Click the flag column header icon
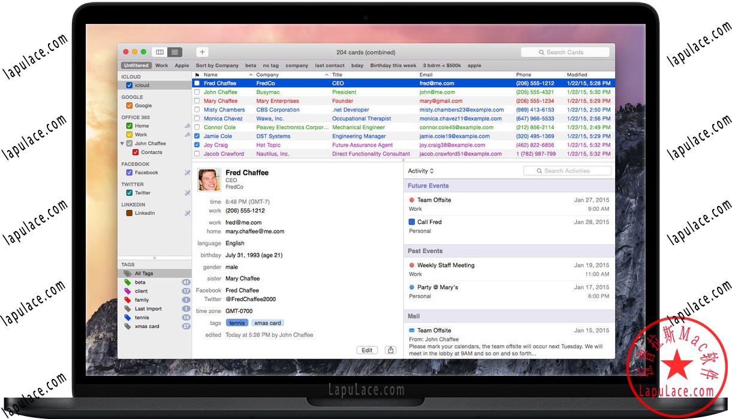 197,75
